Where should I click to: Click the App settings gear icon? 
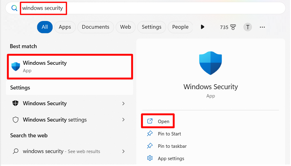point(150,158)
